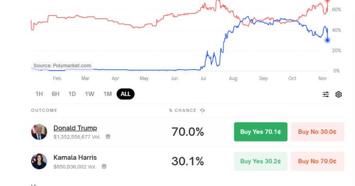Click gift icon under Kamala Harris
This screenshot has width=355, height=186.
[x=104, y=166]
